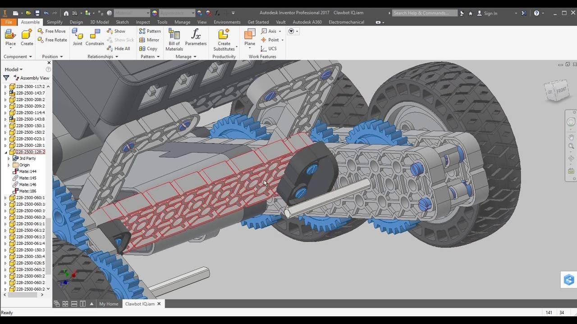This screenshot has height=324, width=577.
Task: Switch to the Sketch ribbon tab
Action: pyautogui.click(x=122, y=22)
